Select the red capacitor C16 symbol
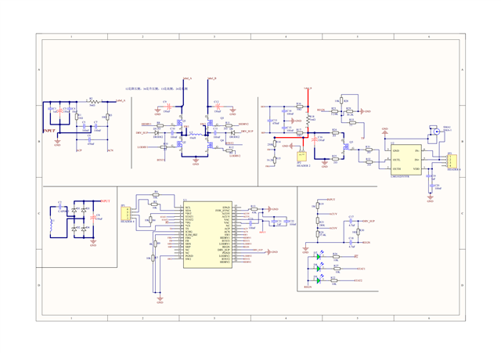 315,139
